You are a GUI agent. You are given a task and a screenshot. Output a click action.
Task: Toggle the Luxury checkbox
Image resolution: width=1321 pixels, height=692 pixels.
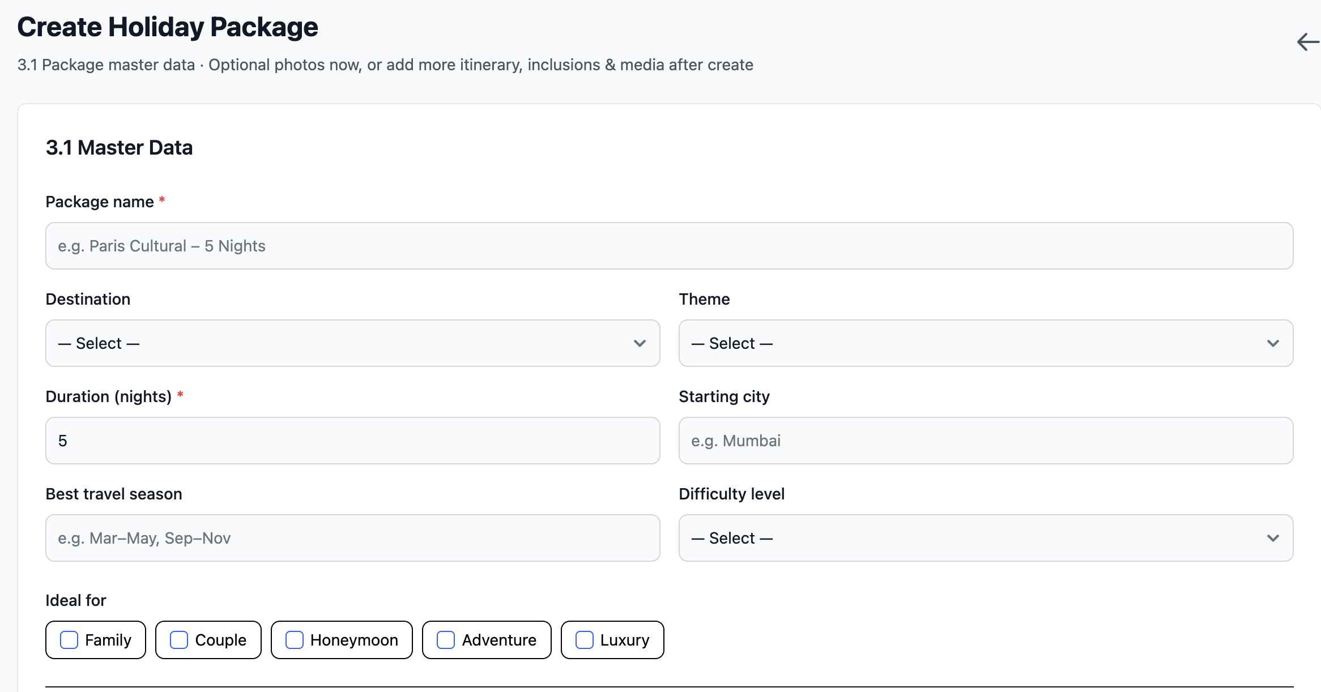[x=585, y=640]
